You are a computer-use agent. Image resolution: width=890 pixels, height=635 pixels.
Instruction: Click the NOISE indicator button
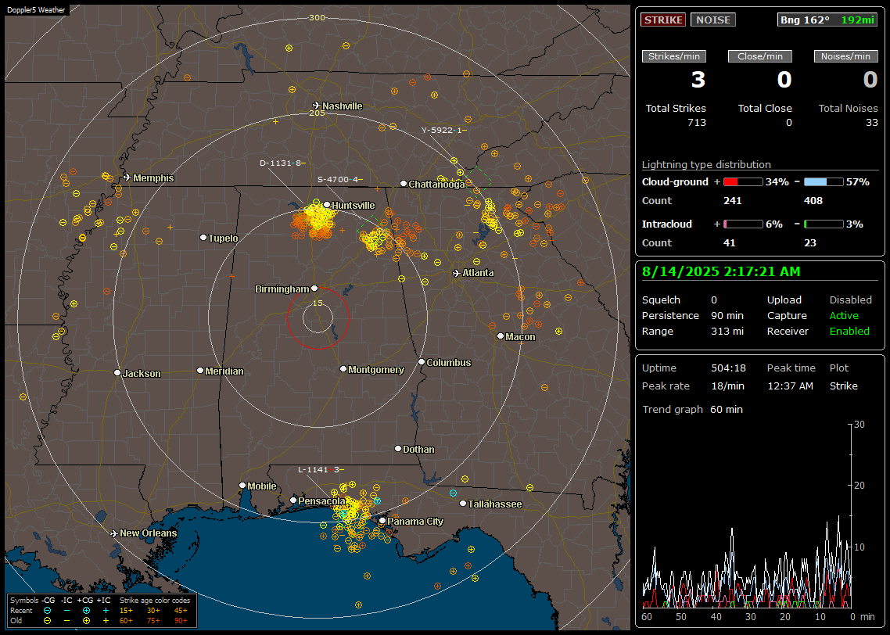[x=713, y=20]
